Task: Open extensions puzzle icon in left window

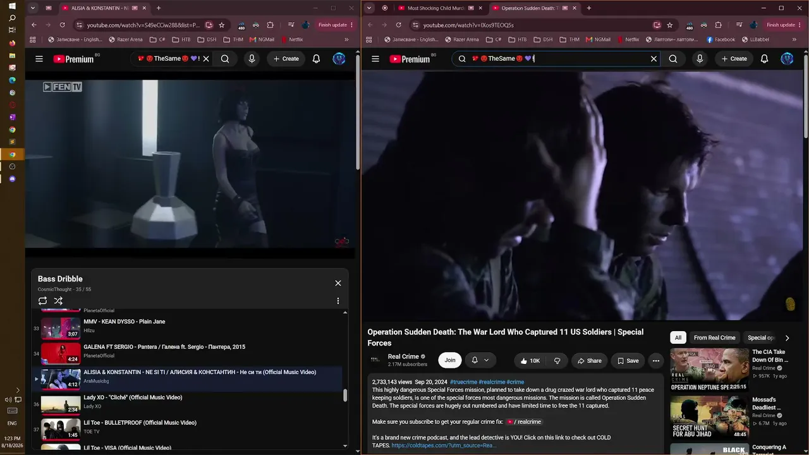Action: point(270,25)
